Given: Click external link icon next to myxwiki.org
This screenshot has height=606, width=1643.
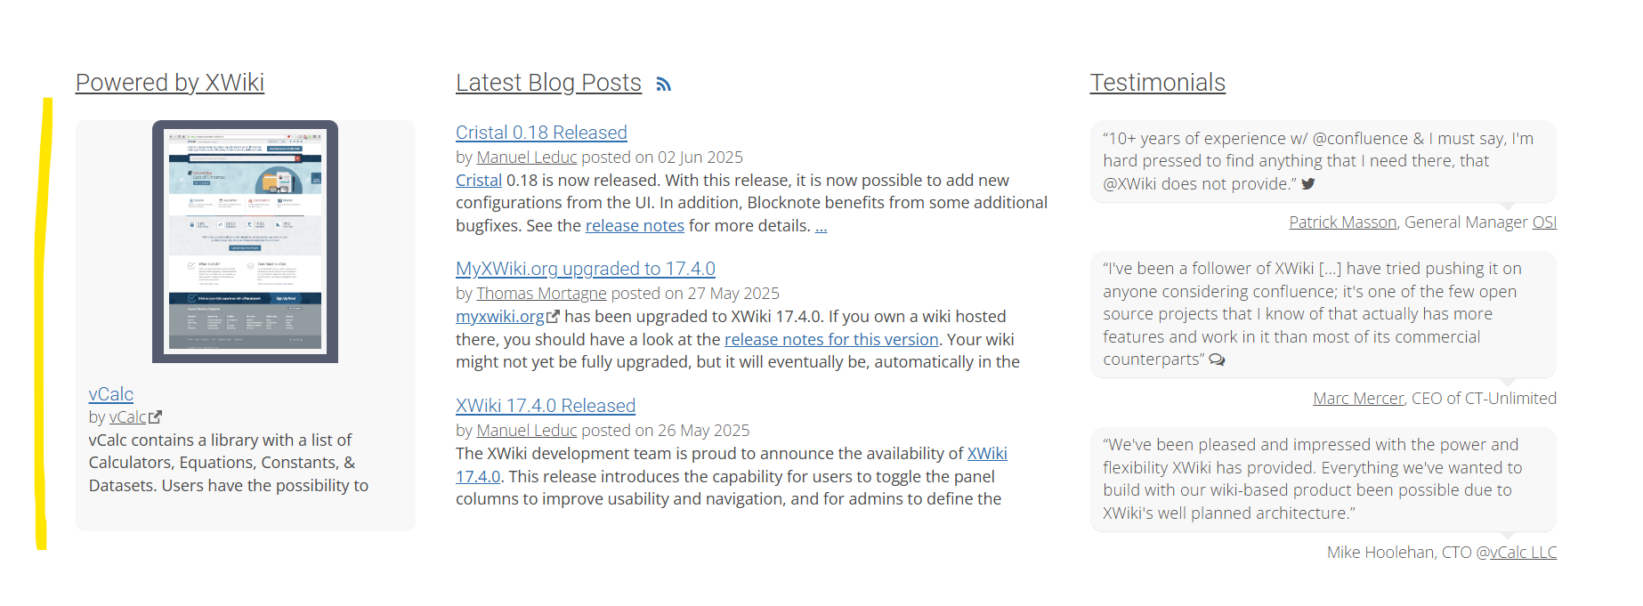Looking at the screenshot, I should tap(553, 316).
